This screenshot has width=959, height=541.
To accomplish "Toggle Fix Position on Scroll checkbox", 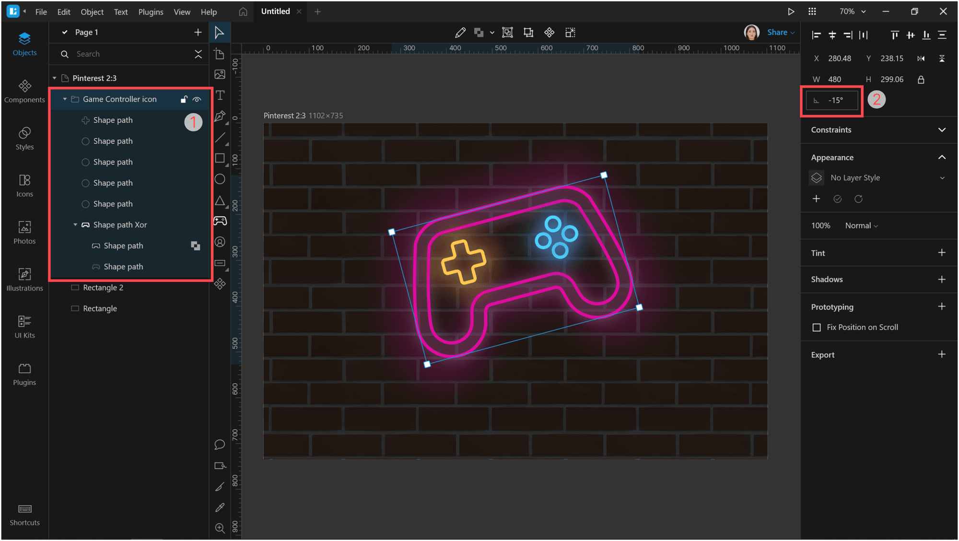I will coord(817,327).
